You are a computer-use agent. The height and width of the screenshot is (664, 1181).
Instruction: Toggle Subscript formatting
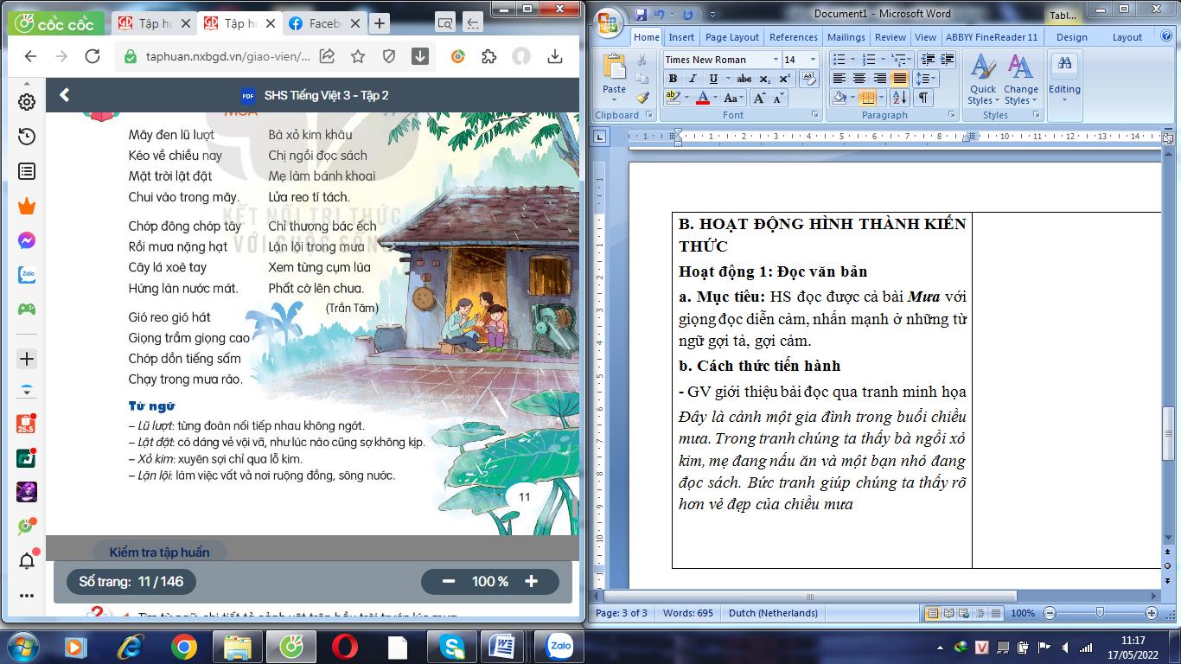765,79
